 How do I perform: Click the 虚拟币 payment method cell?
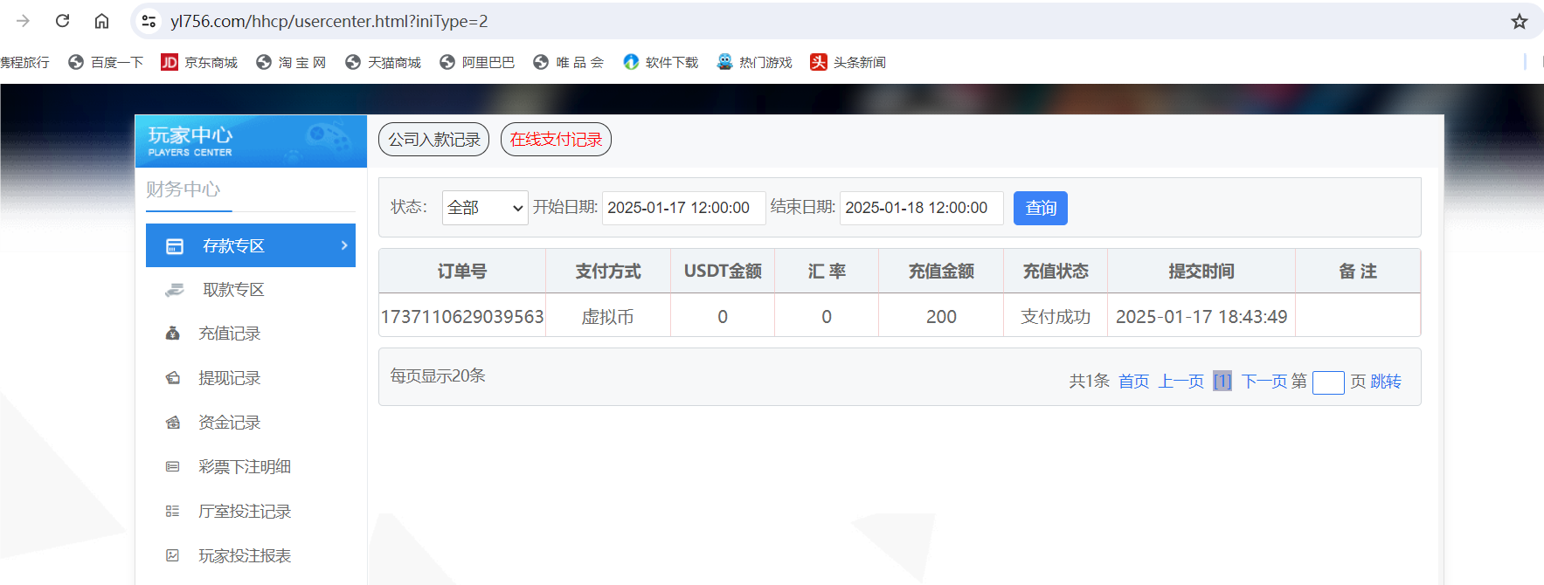[608, 317]
